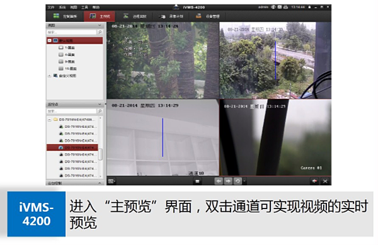Start auto-switch with the circular arrow
Screen dimensions: 378x245
click(238, 181)
